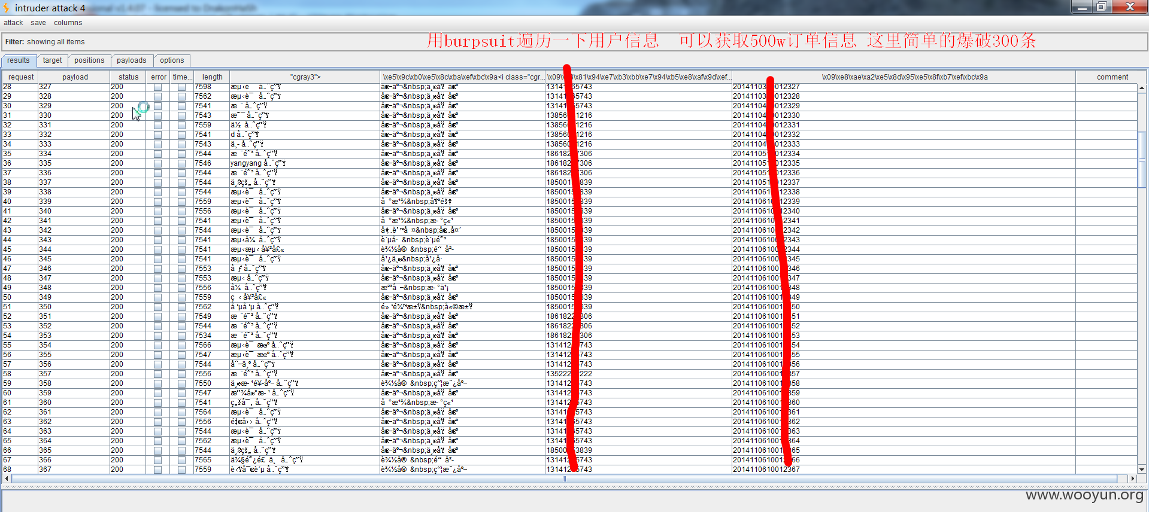Switch to the payloads tab
The height and width of the screenshot is (512, 1149).
coord(132,60)
